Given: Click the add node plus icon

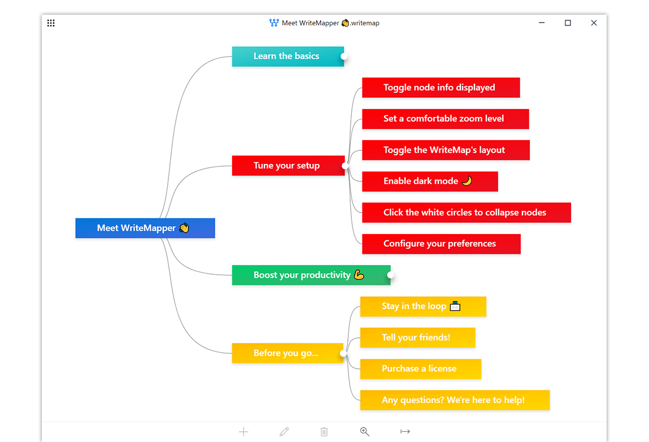Looking at the screenshot, I should [x=243, y=432].
